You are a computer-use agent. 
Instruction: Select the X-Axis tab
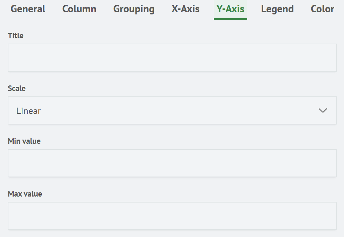click(185, 9)
